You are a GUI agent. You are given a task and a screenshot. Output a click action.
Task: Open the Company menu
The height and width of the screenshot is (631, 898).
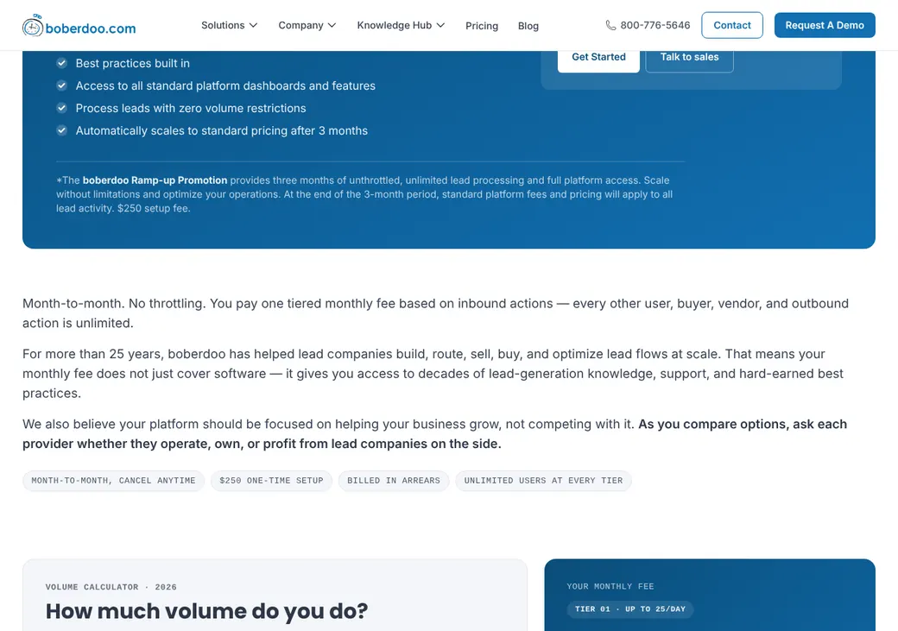point(307,25)
